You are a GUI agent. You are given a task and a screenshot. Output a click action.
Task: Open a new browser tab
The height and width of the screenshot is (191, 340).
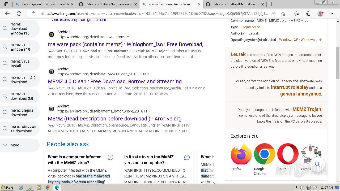(271, 4)
